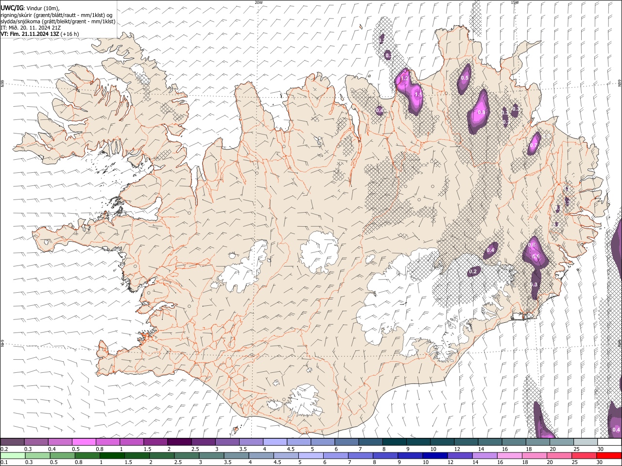This screenshot has width=622, height=466.
Task: Pick the lower-row red swatch between 25 and 30
Action: coord(585,455)
